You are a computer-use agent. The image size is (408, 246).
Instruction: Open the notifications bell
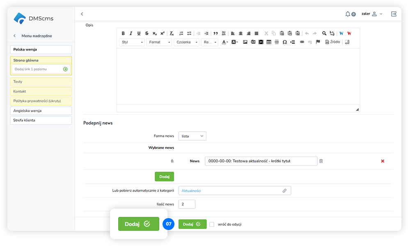click(x=348, y=14)
